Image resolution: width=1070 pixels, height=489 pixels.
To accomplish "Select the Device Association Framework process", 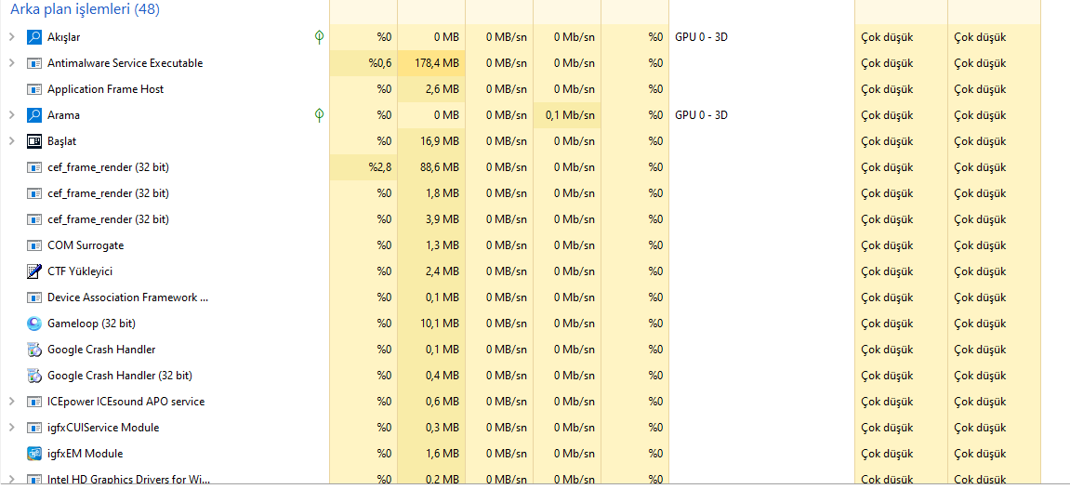I will coord(127,297).
